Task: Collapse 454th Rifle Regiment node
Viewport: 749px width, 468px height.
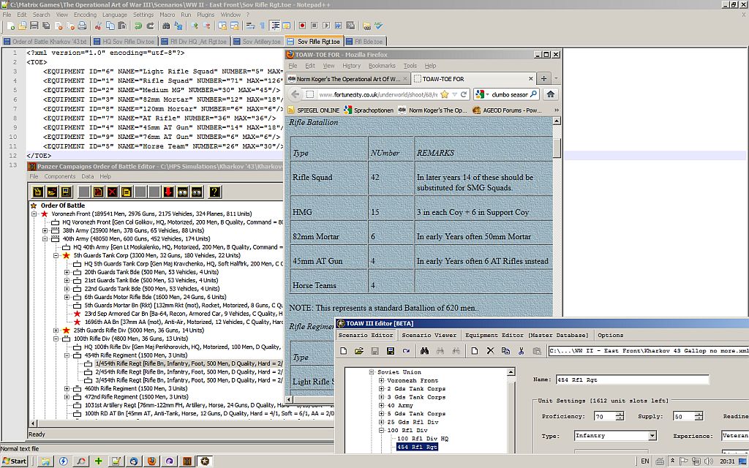Action: [67, 355]
